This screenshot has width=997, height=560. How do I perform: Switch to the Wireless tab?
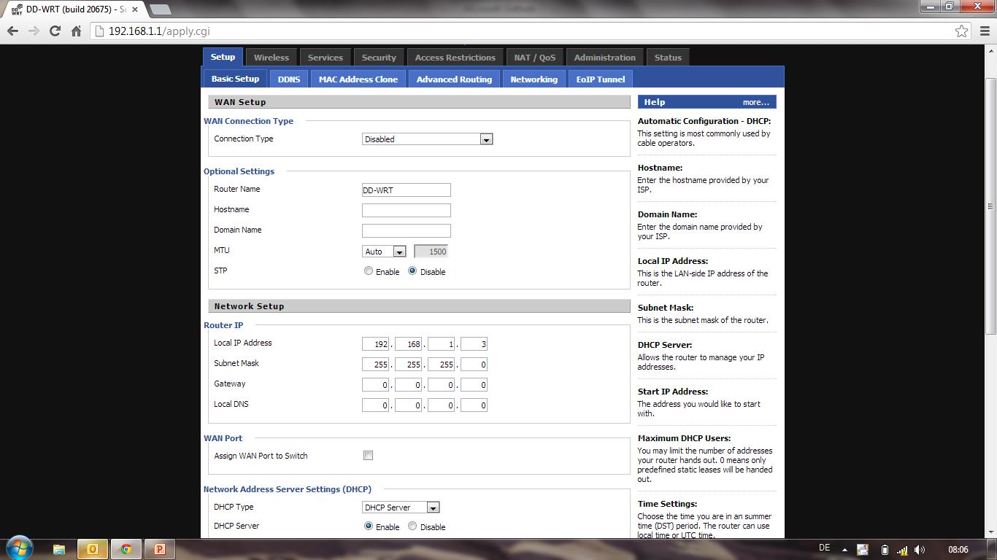click(272, 58)
